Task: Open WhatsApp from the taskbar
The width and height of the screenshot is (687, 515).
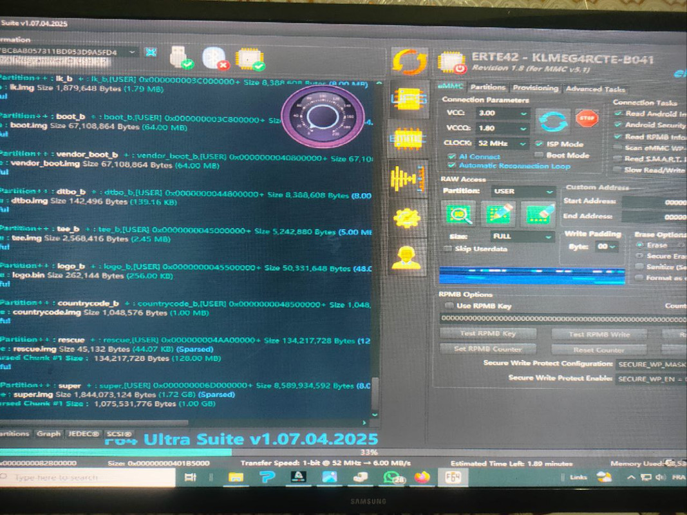Action: [x=392, y=477]
